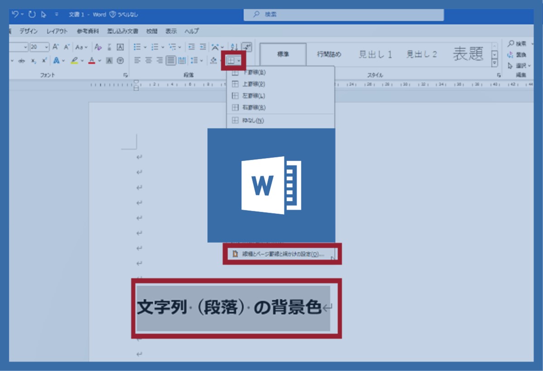Center-align the paragraph text

(x=148, y=60)
